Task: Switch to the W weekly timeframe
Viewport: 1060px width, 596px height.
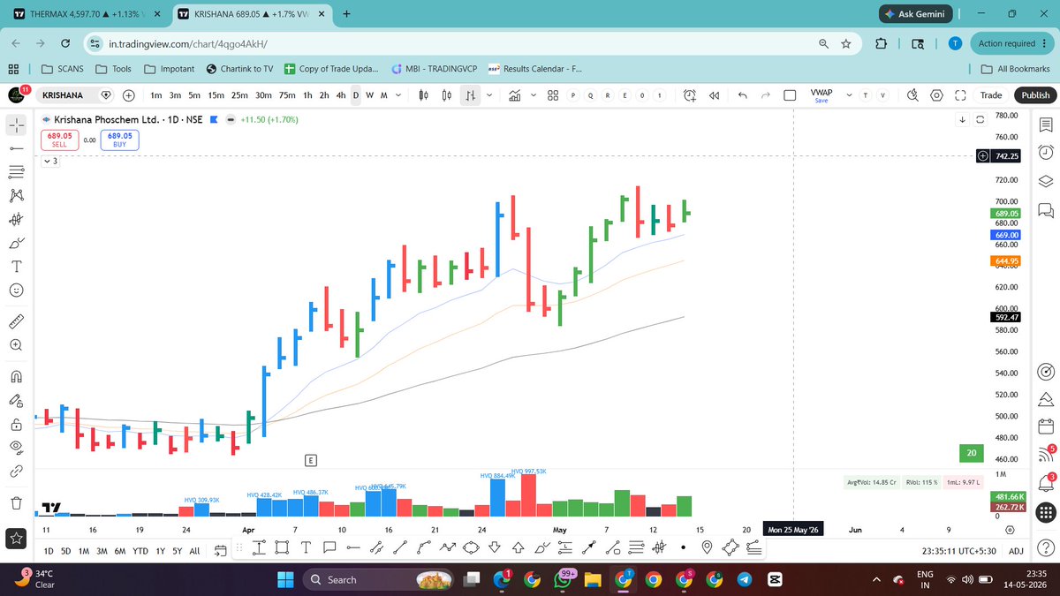Action: 369,95
